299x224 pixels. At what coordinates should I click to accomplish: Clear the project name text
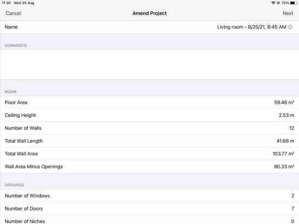[290, 27]
